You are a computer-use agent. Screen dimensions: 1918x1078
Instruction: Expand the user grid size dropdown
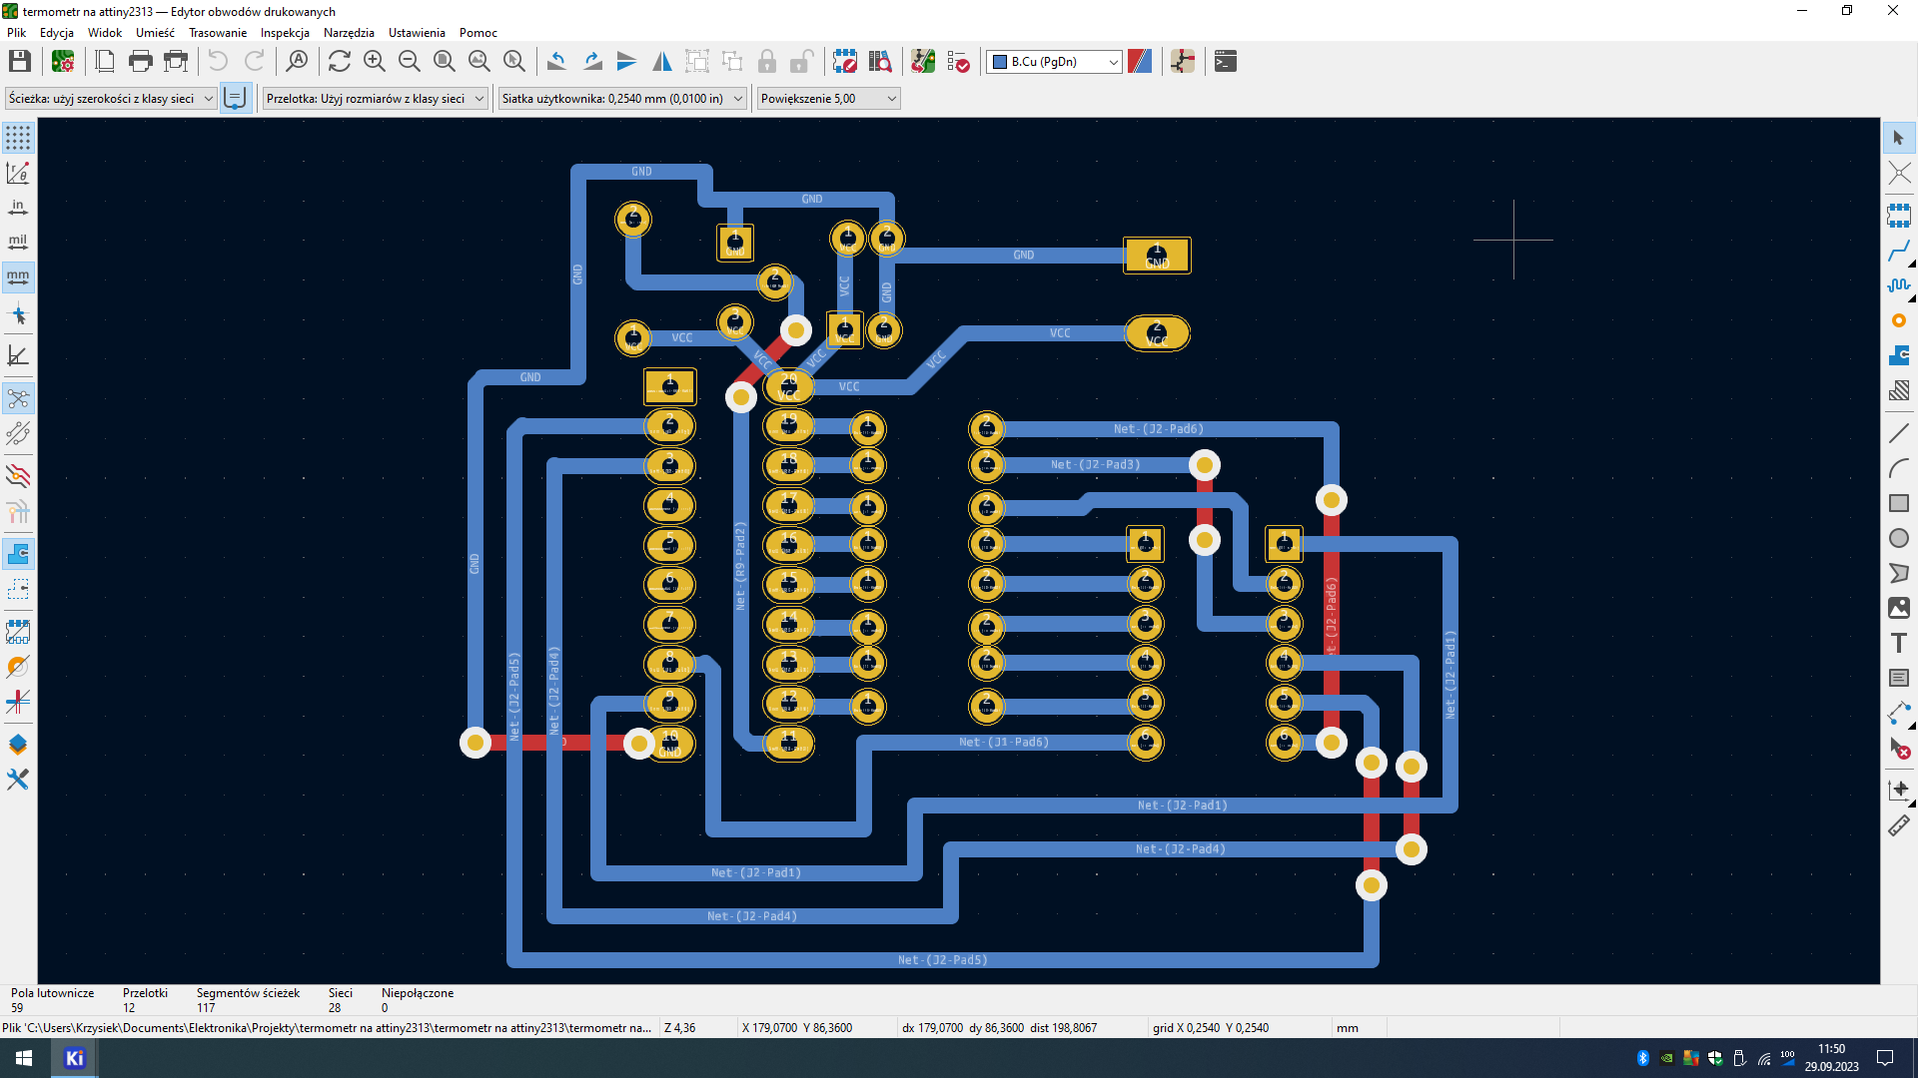coord(623,99)
